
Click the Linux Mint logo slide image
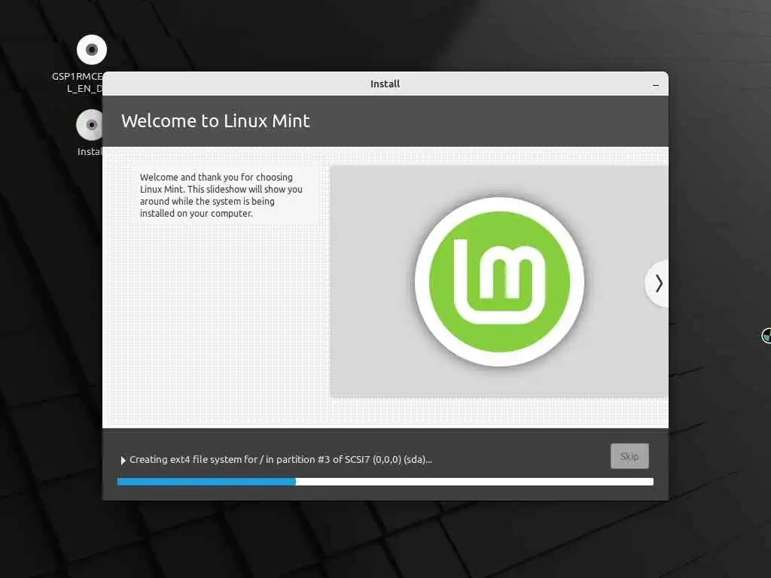pyautogui.click(x=499, y=281)
